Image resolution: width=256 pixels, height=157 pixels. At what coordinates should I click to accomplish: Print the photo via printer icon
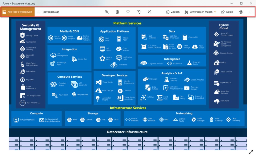pyautogui.click(x=240, y=12)
